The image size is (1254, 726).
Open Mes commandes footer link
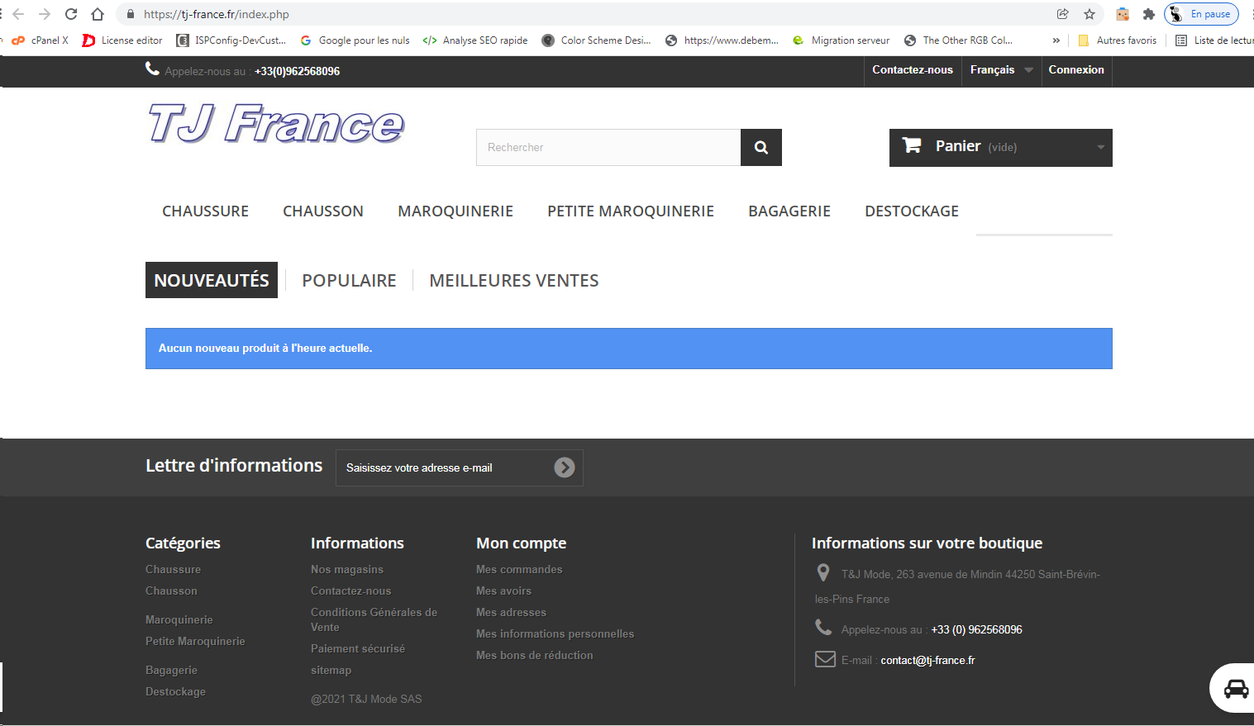pyautogui.click(x=519, y=569)
